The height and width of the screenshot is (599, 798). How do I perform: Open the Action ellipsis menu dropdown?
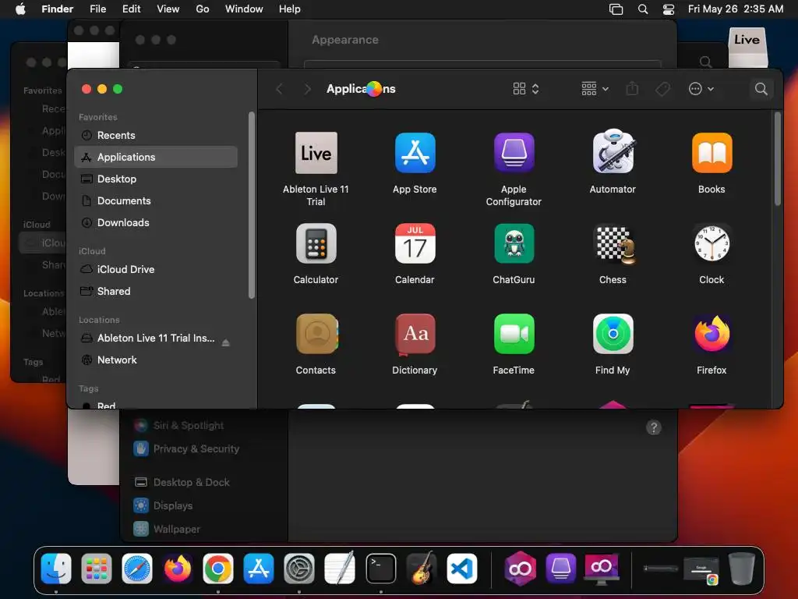[701, 89]
